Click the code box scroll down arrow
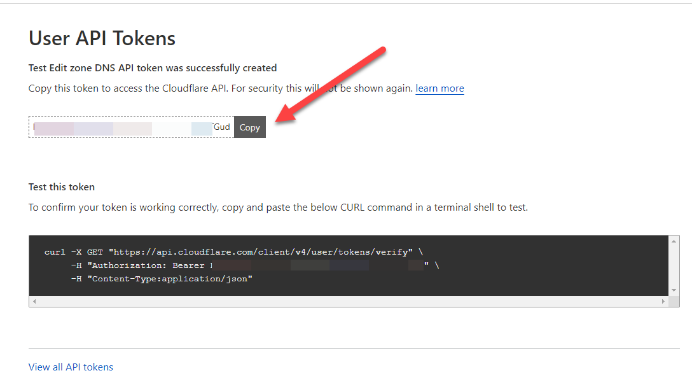 tap(674, 290)
